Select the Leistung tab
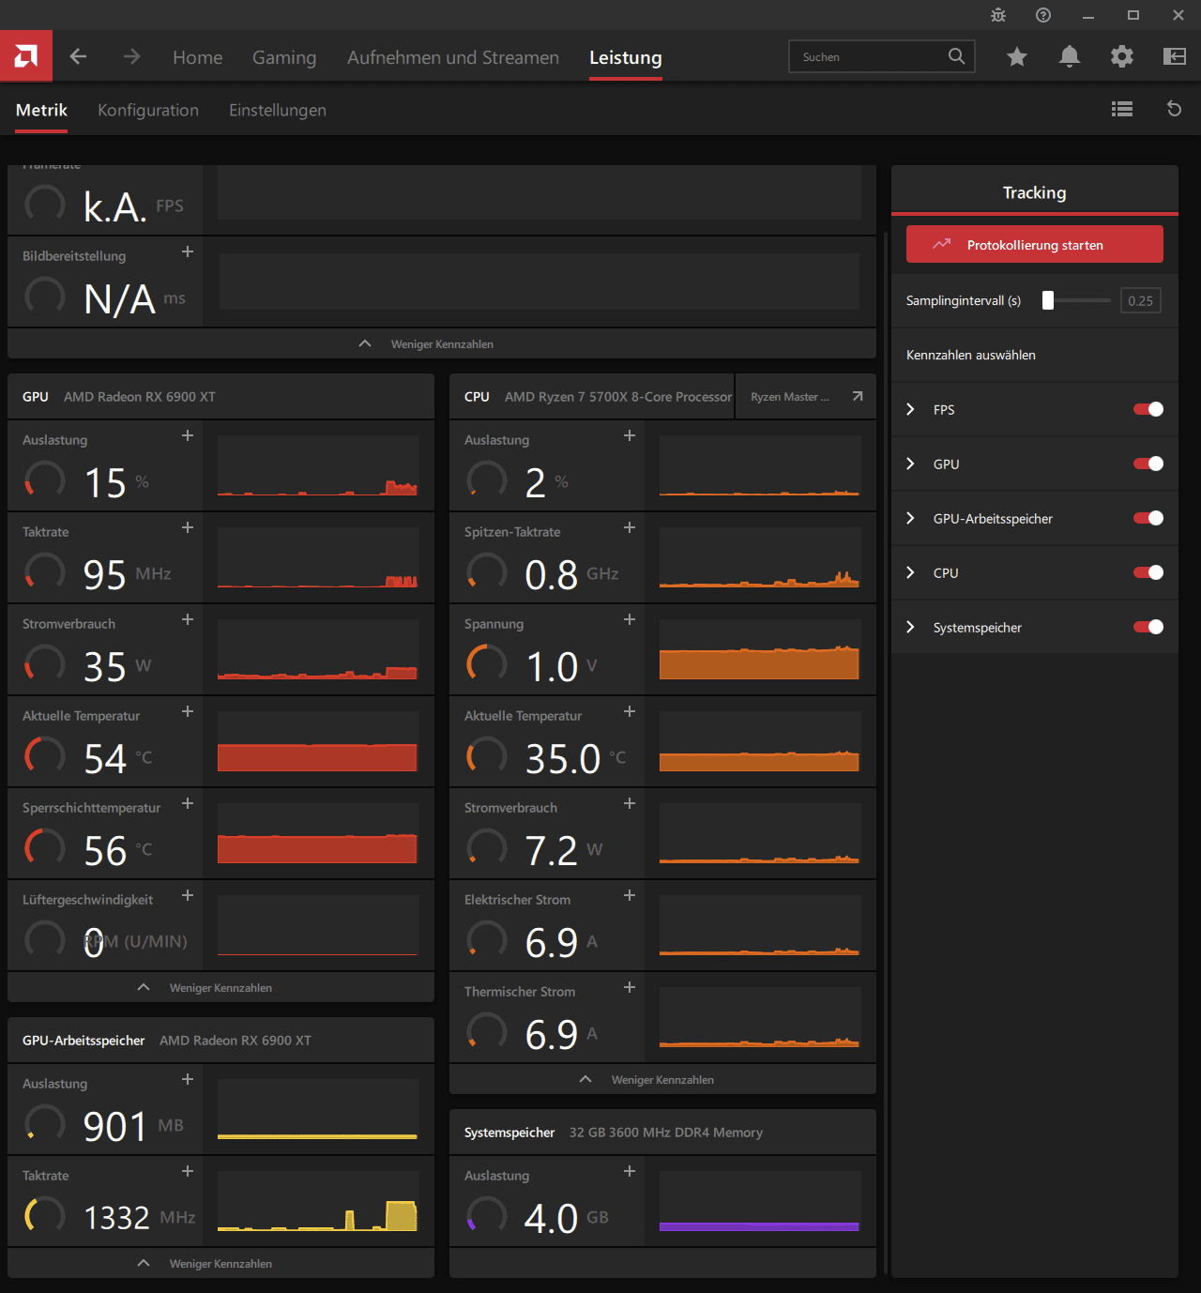This screenshot has width=1201, height=1293. (626, 57)
